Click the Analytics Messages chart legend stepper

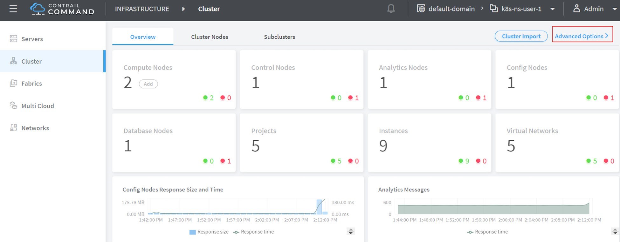[x=615, y=231]
